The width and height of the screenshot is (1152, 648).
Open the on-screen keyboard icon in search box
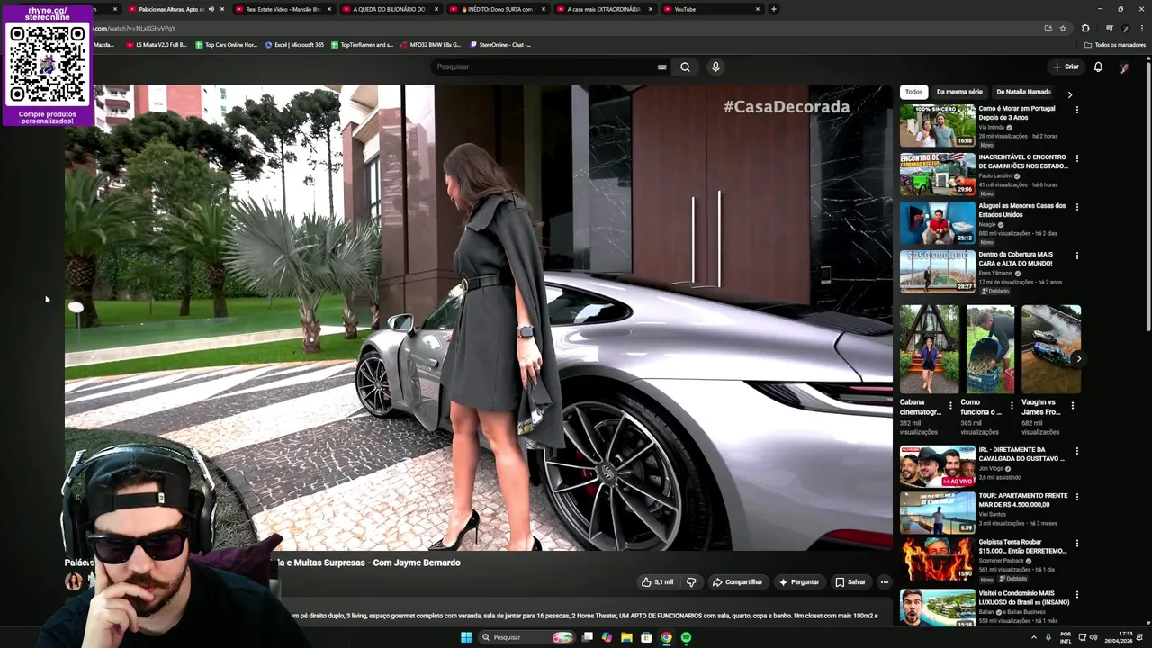click(661, 67)
